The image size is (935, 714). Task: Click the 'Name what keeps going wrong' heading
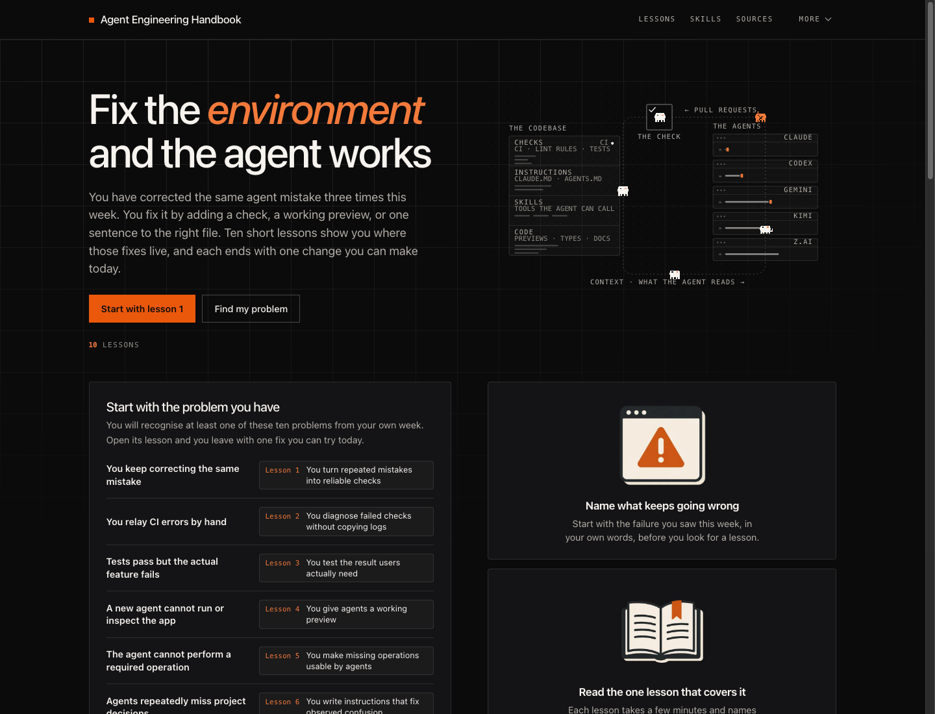pyautogui.click(x=662, y=506)
